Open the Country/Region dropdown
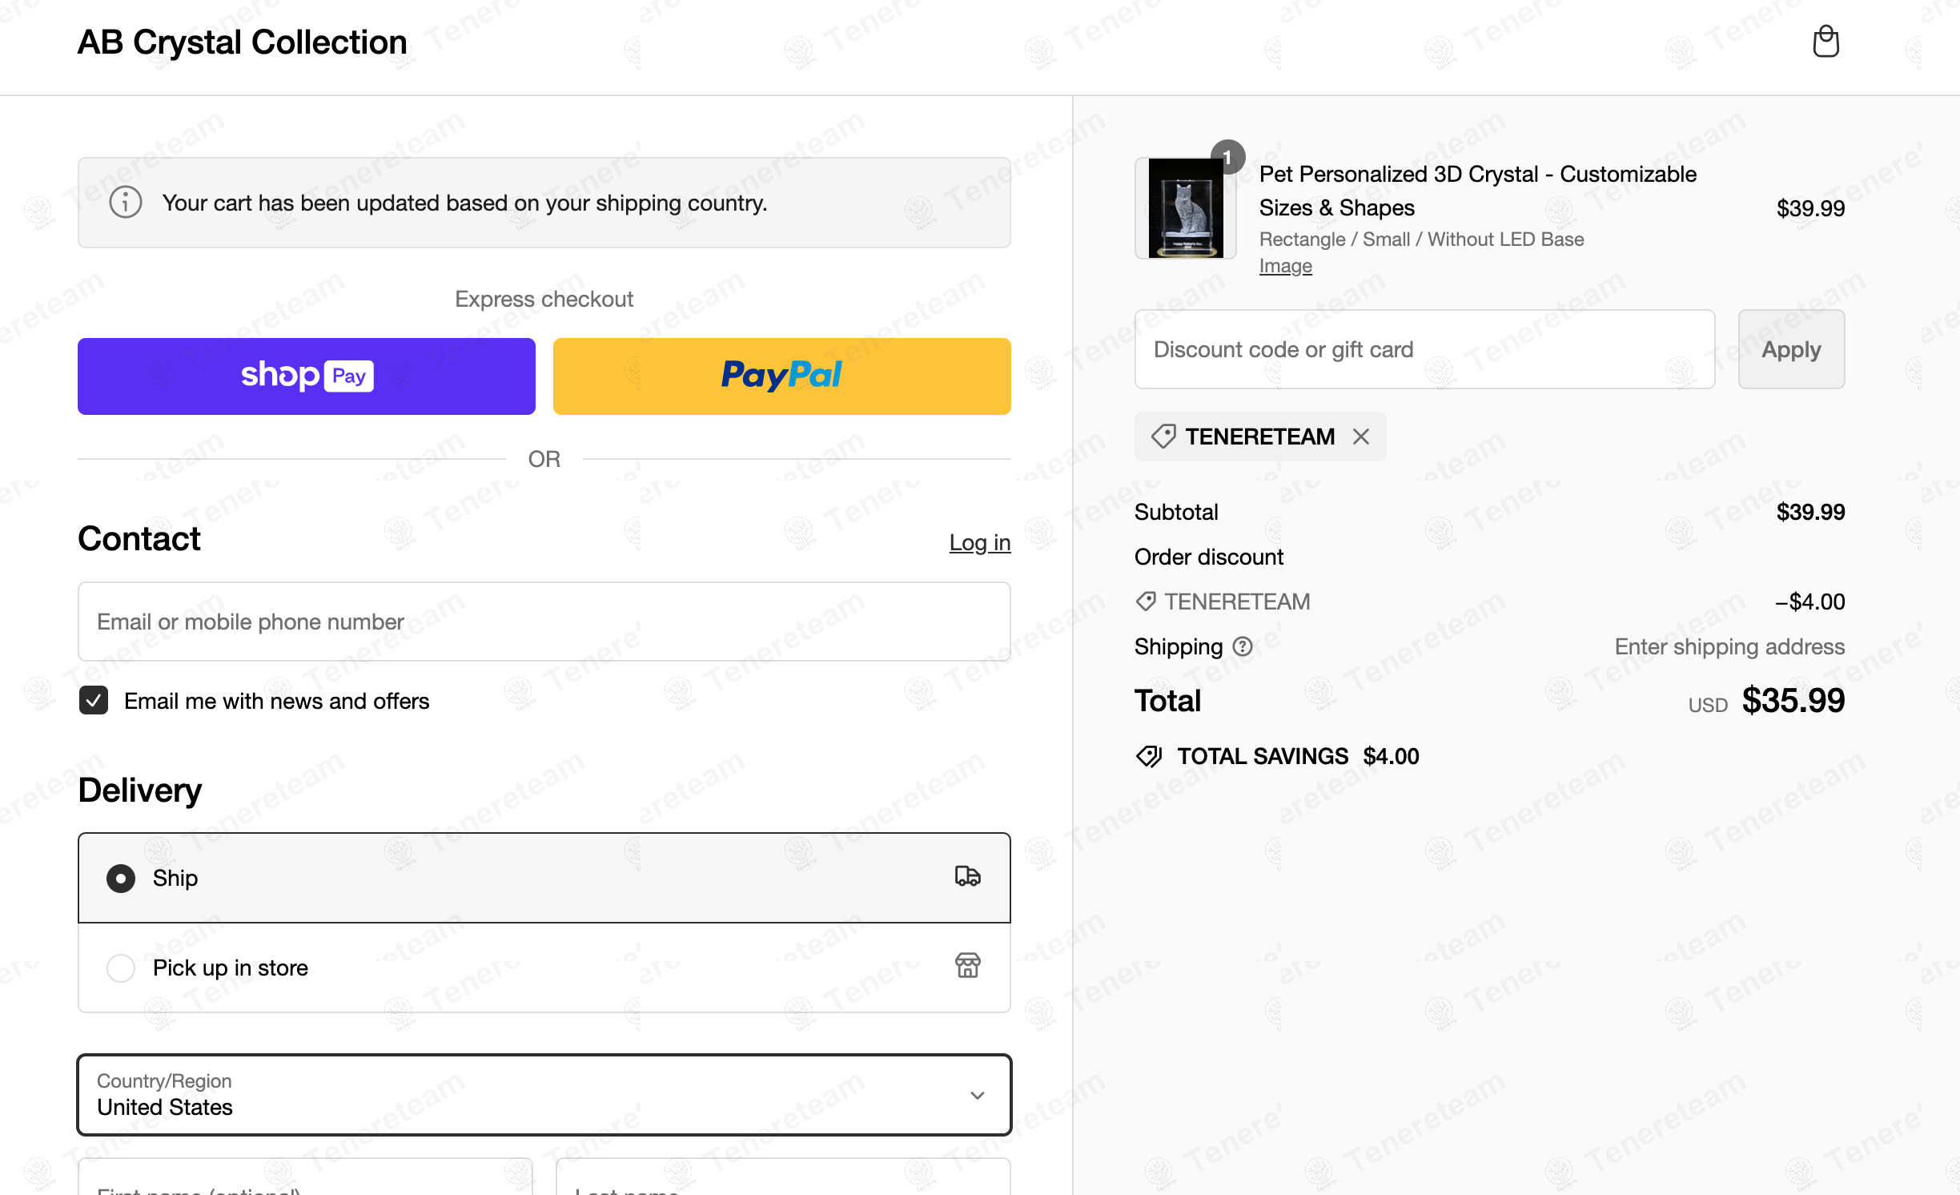 coord(544,1094)
